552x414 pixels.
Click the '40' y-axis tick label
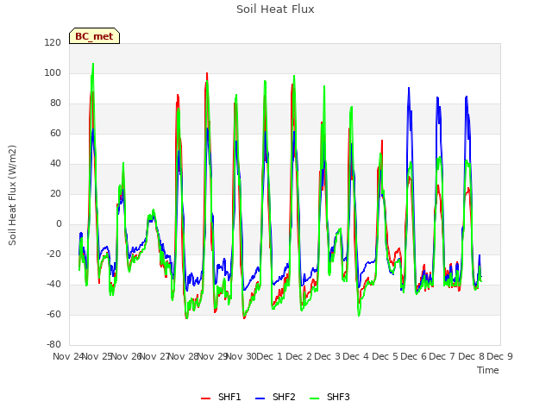pos(55,164)
